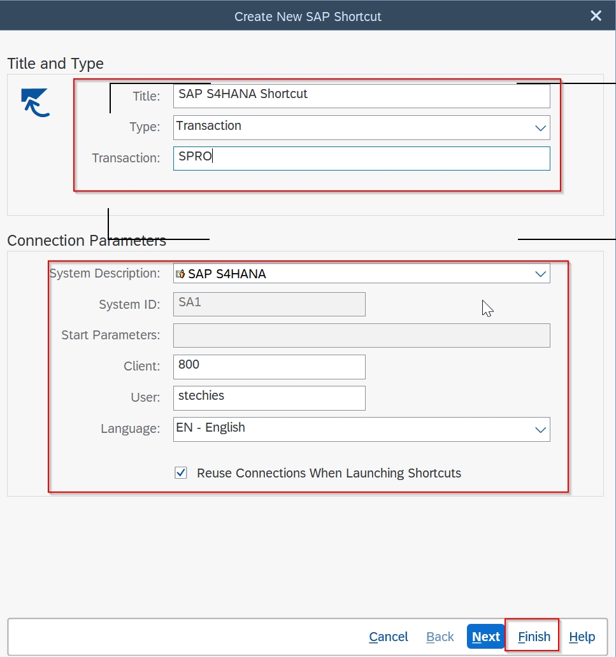The height and width of the screenshot is (657, 616).
Task: Close the Create New SAP Shortcut dialog
Action: pyautogui.click(x=595, y=16)
